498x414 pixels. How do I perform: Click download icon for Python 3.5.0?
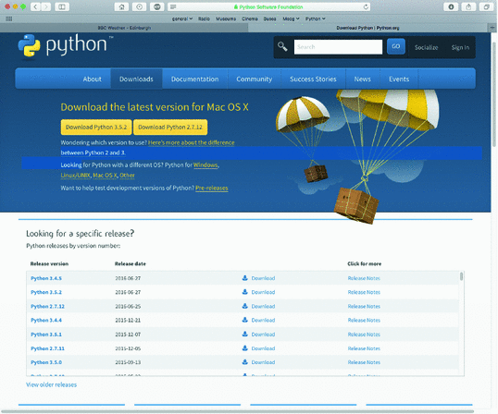pyautogui.click(x=245, y=362)
